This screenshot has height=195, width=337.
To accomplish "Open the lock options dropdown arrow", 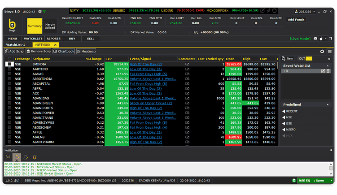I will point(326,39).
